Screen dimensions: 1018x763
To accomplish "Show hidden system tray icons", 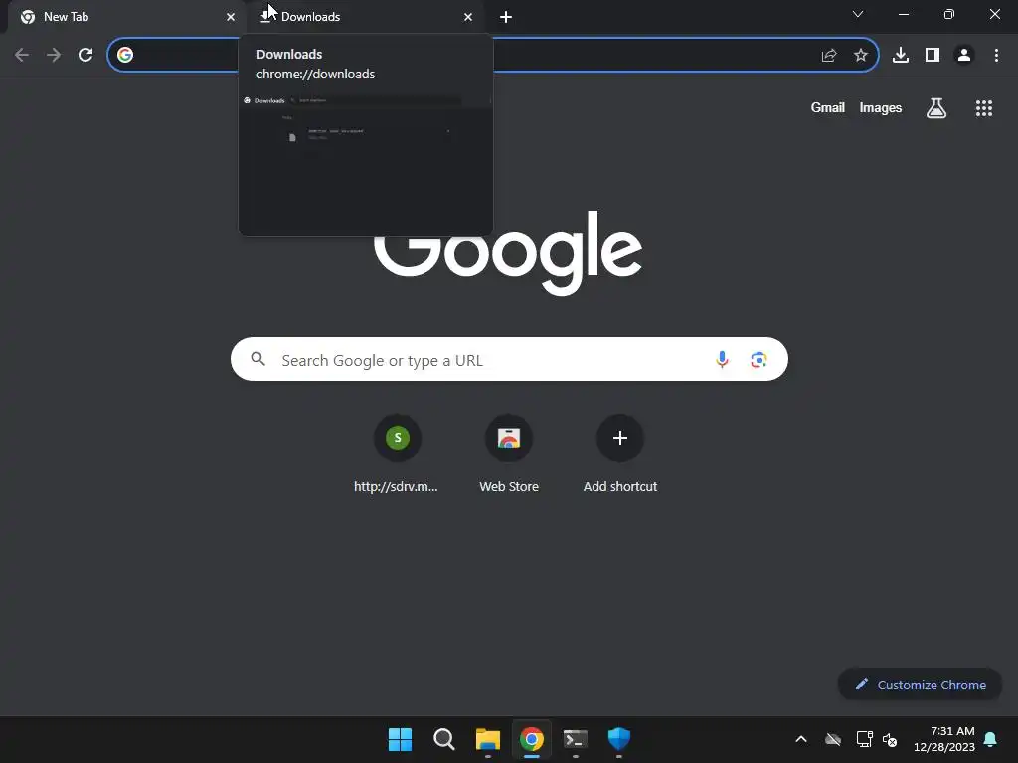I will coord(801,739).
